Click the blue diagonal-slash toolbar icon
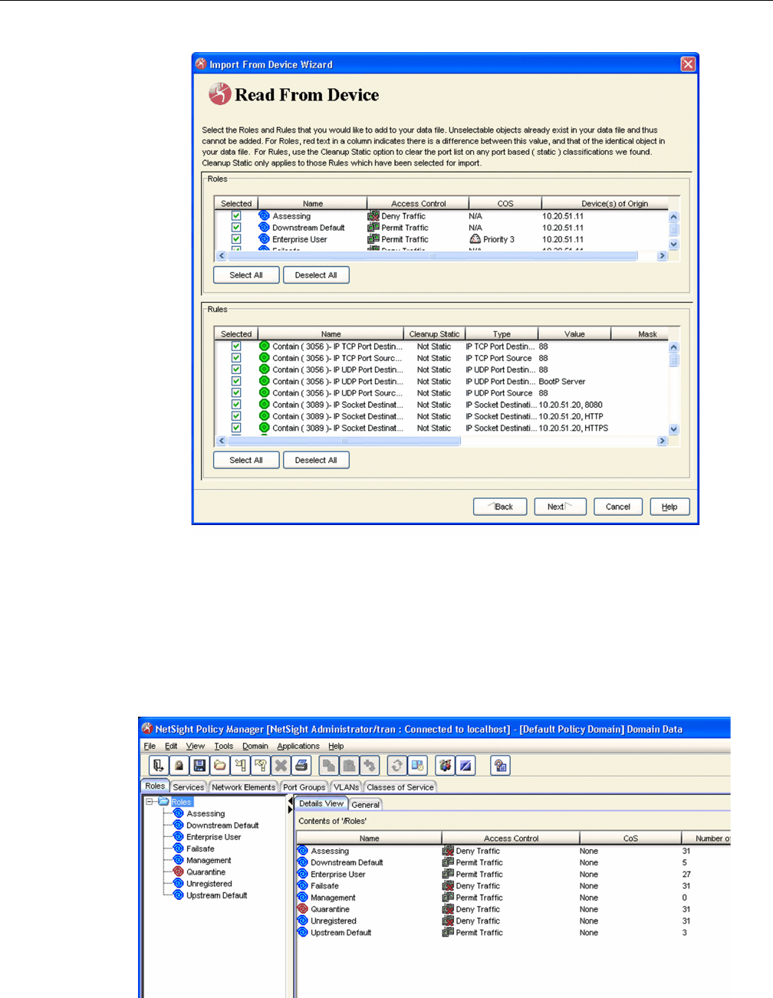Viewport: 773px width, 998px height. point(465,766)
